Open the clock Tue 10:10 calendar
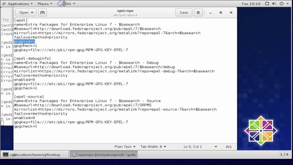The width and height of the screenshot is (293, 165). click(x=251, y=4)
